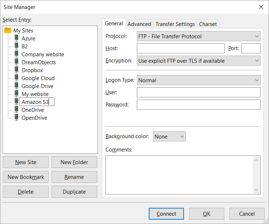Open the Protocol dropdown
This screenshot has width=269, height=224.
199,36
